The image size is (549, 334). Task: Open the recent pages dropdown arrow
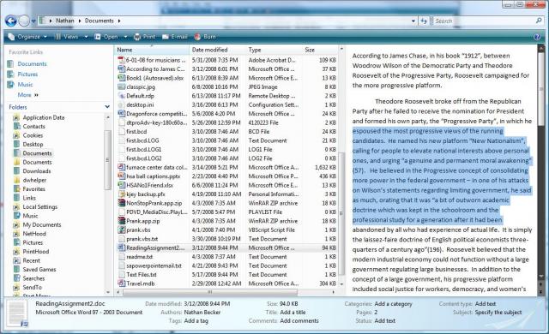33,21
